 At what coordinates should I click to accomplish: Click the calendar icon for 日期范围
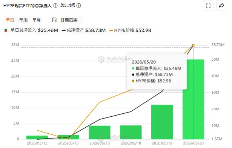point(55,20)
